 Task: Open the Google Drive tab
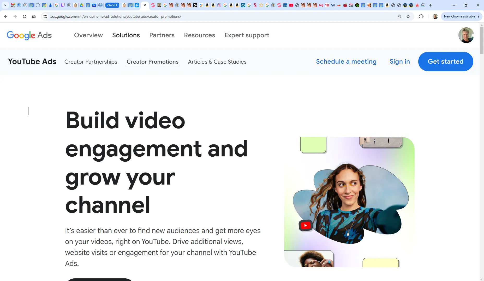pos(82,5)
